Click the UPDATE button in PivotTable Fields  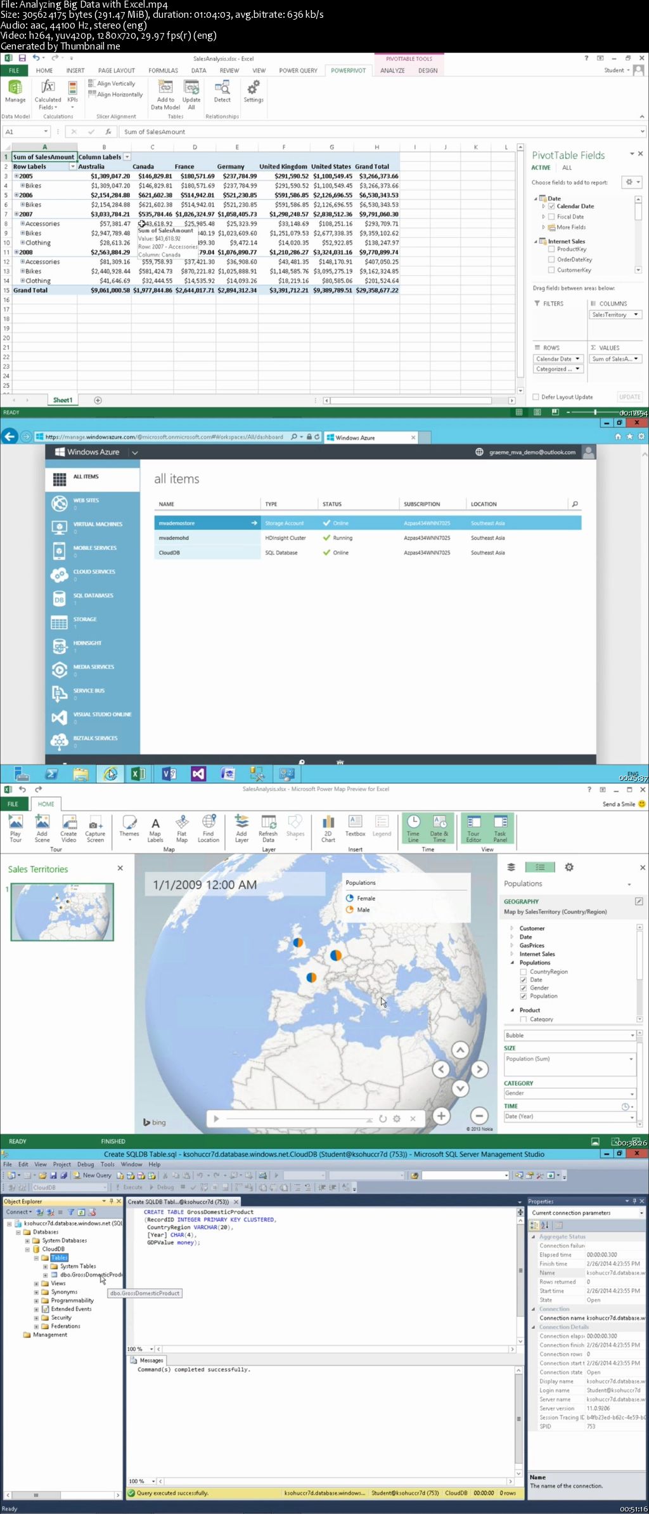coord(630,397)
